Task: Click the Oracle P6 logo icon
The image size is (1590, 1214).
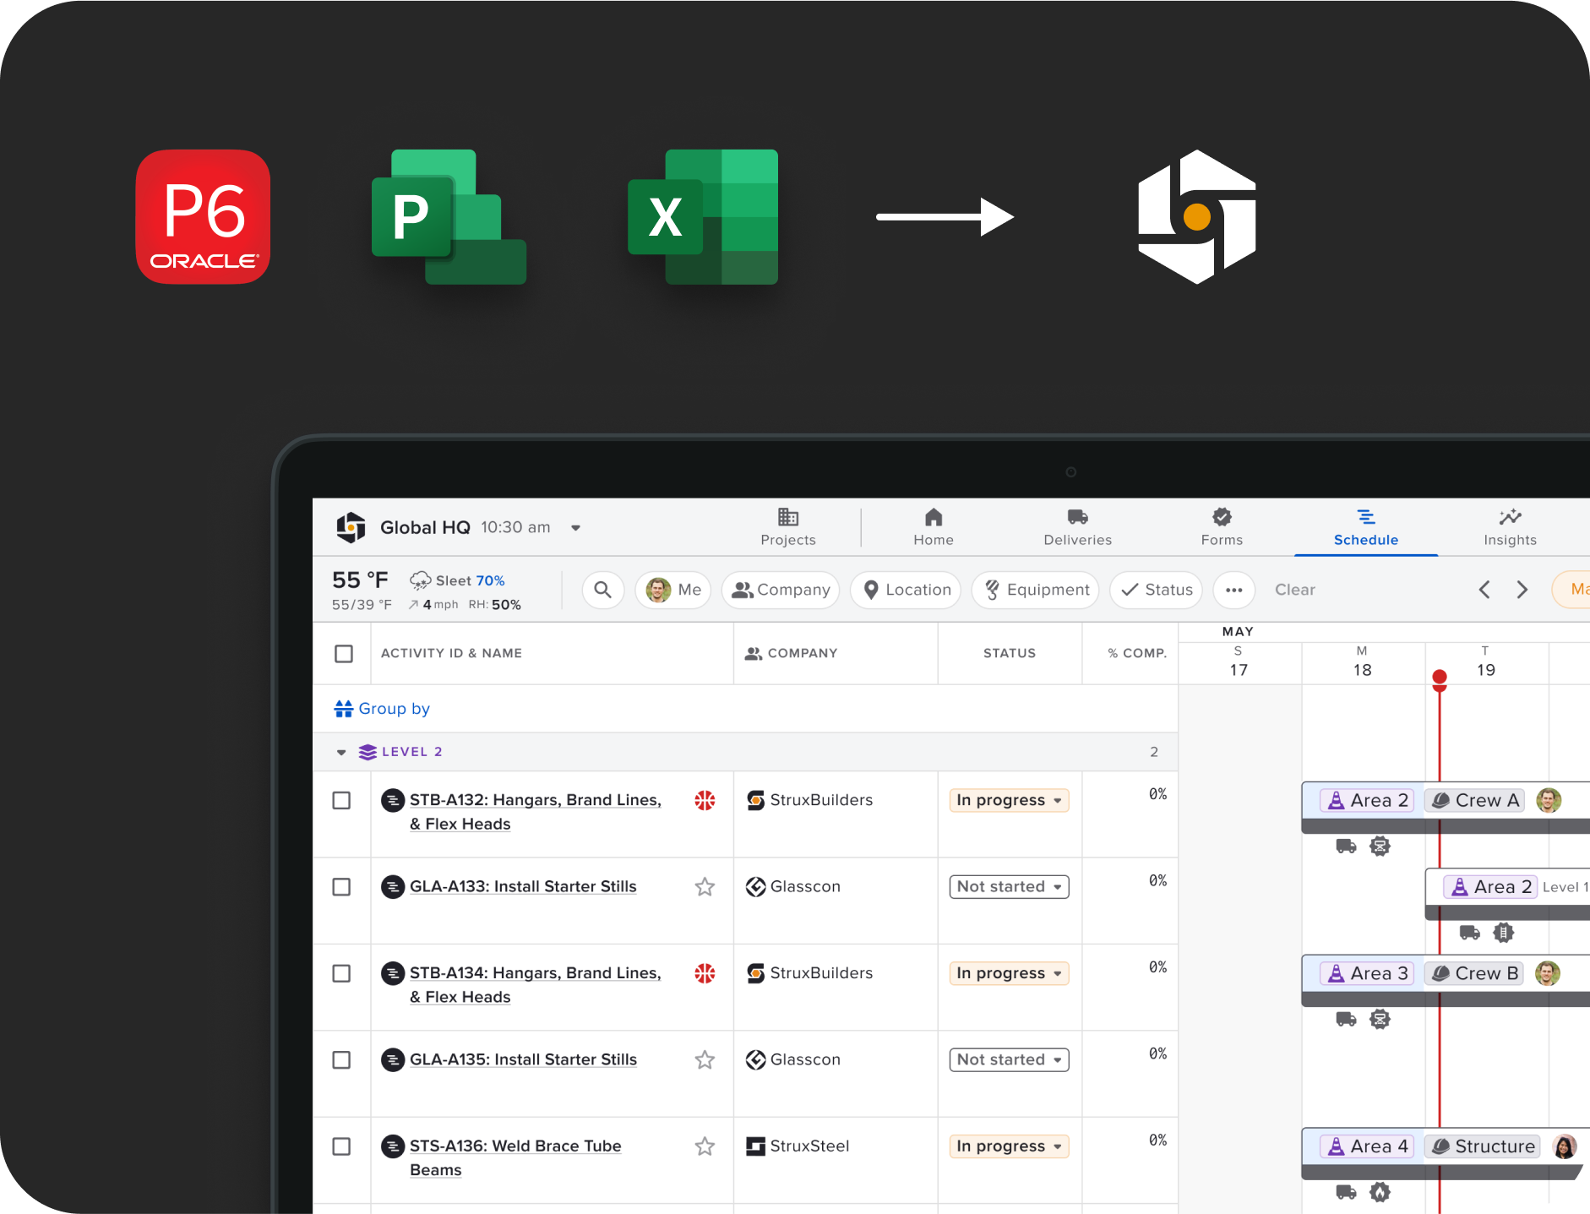Action: point(203,217)
